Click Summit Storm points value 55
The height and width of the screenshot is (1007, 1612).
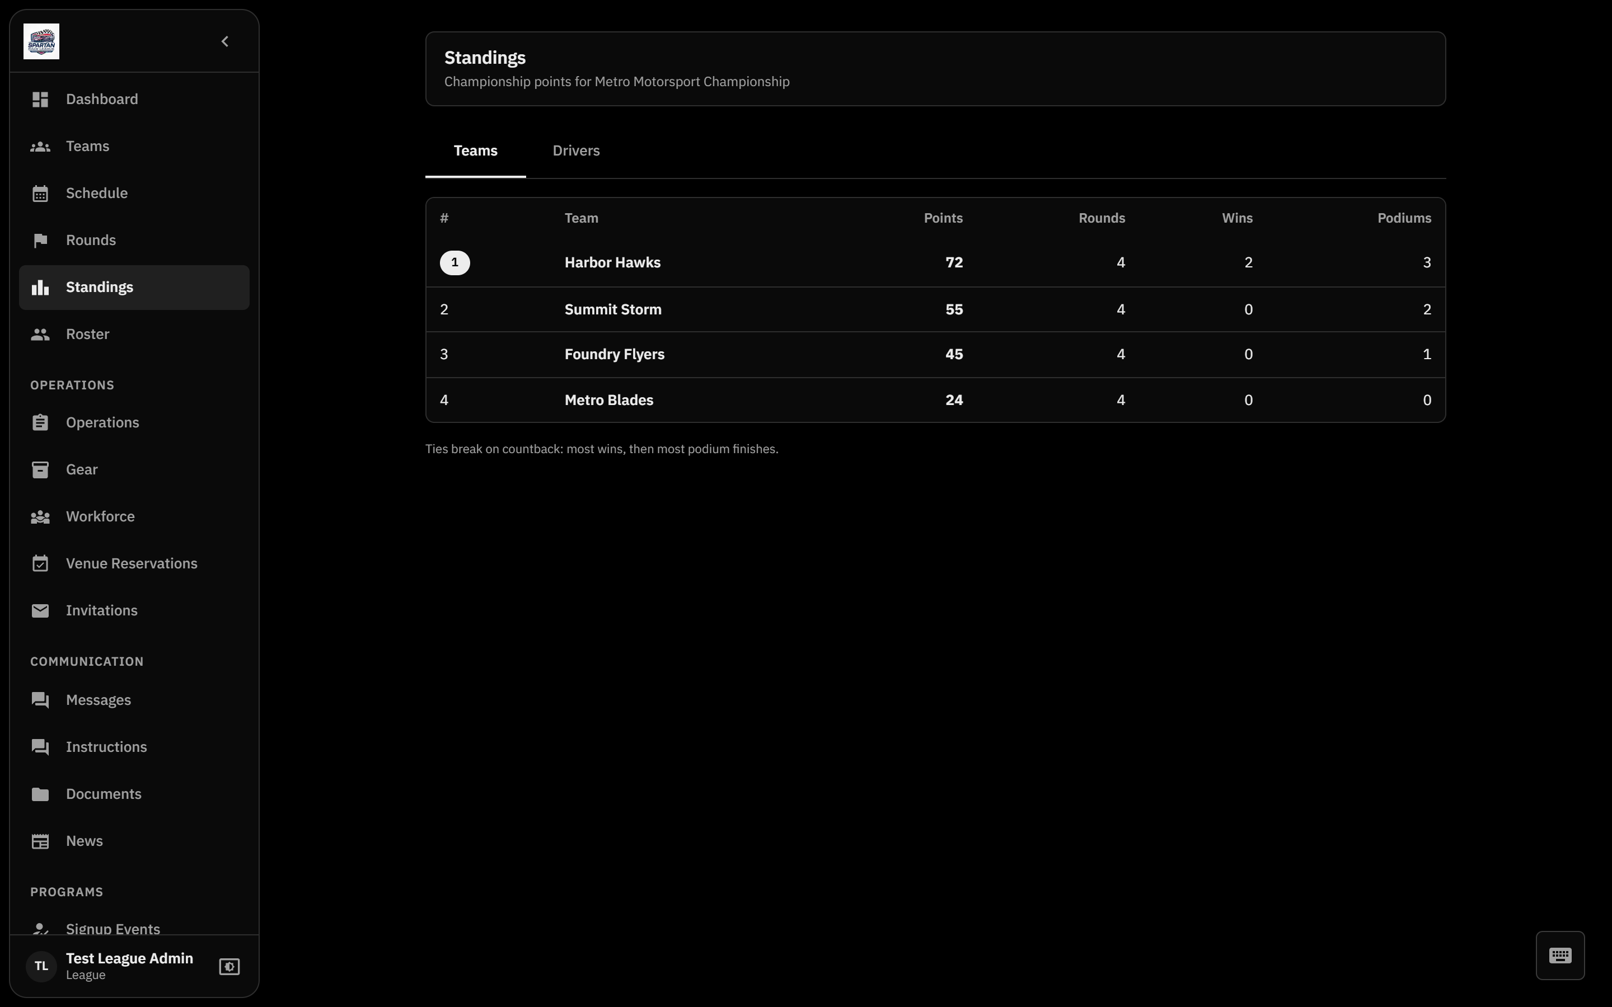pos(954,310)
